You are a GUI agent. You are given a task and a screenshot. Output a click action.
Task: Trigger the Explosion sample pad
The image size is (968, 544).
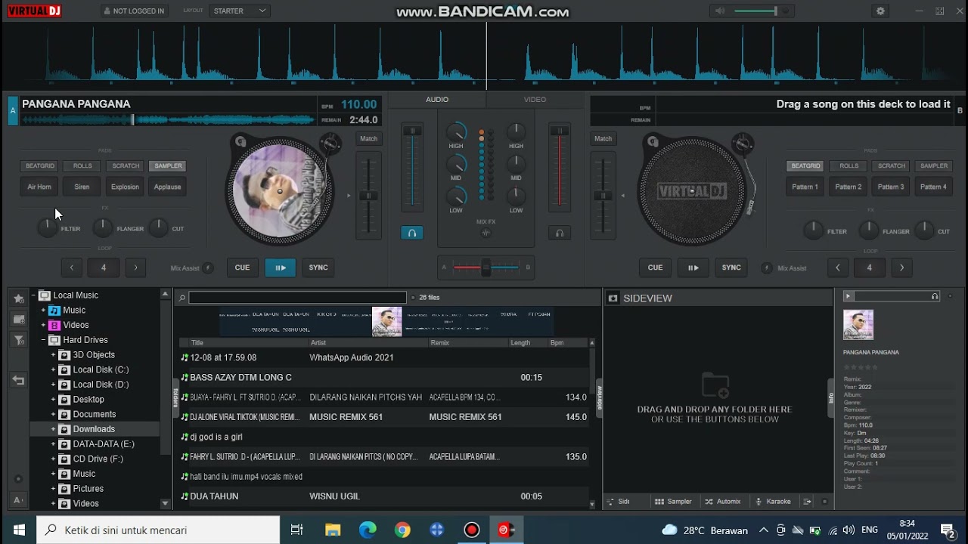pos(125,187)
